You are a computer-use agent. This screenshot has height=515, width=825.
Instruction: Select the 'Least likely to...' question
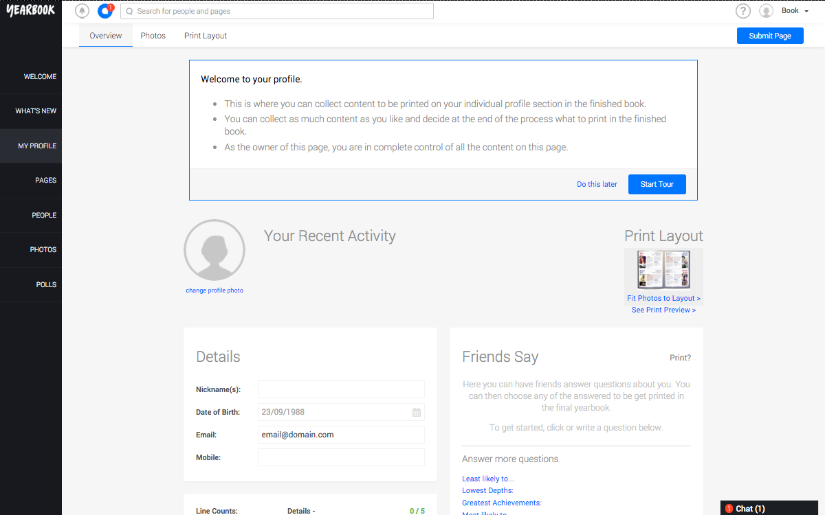pyautogui.click(x=488, y=479)
